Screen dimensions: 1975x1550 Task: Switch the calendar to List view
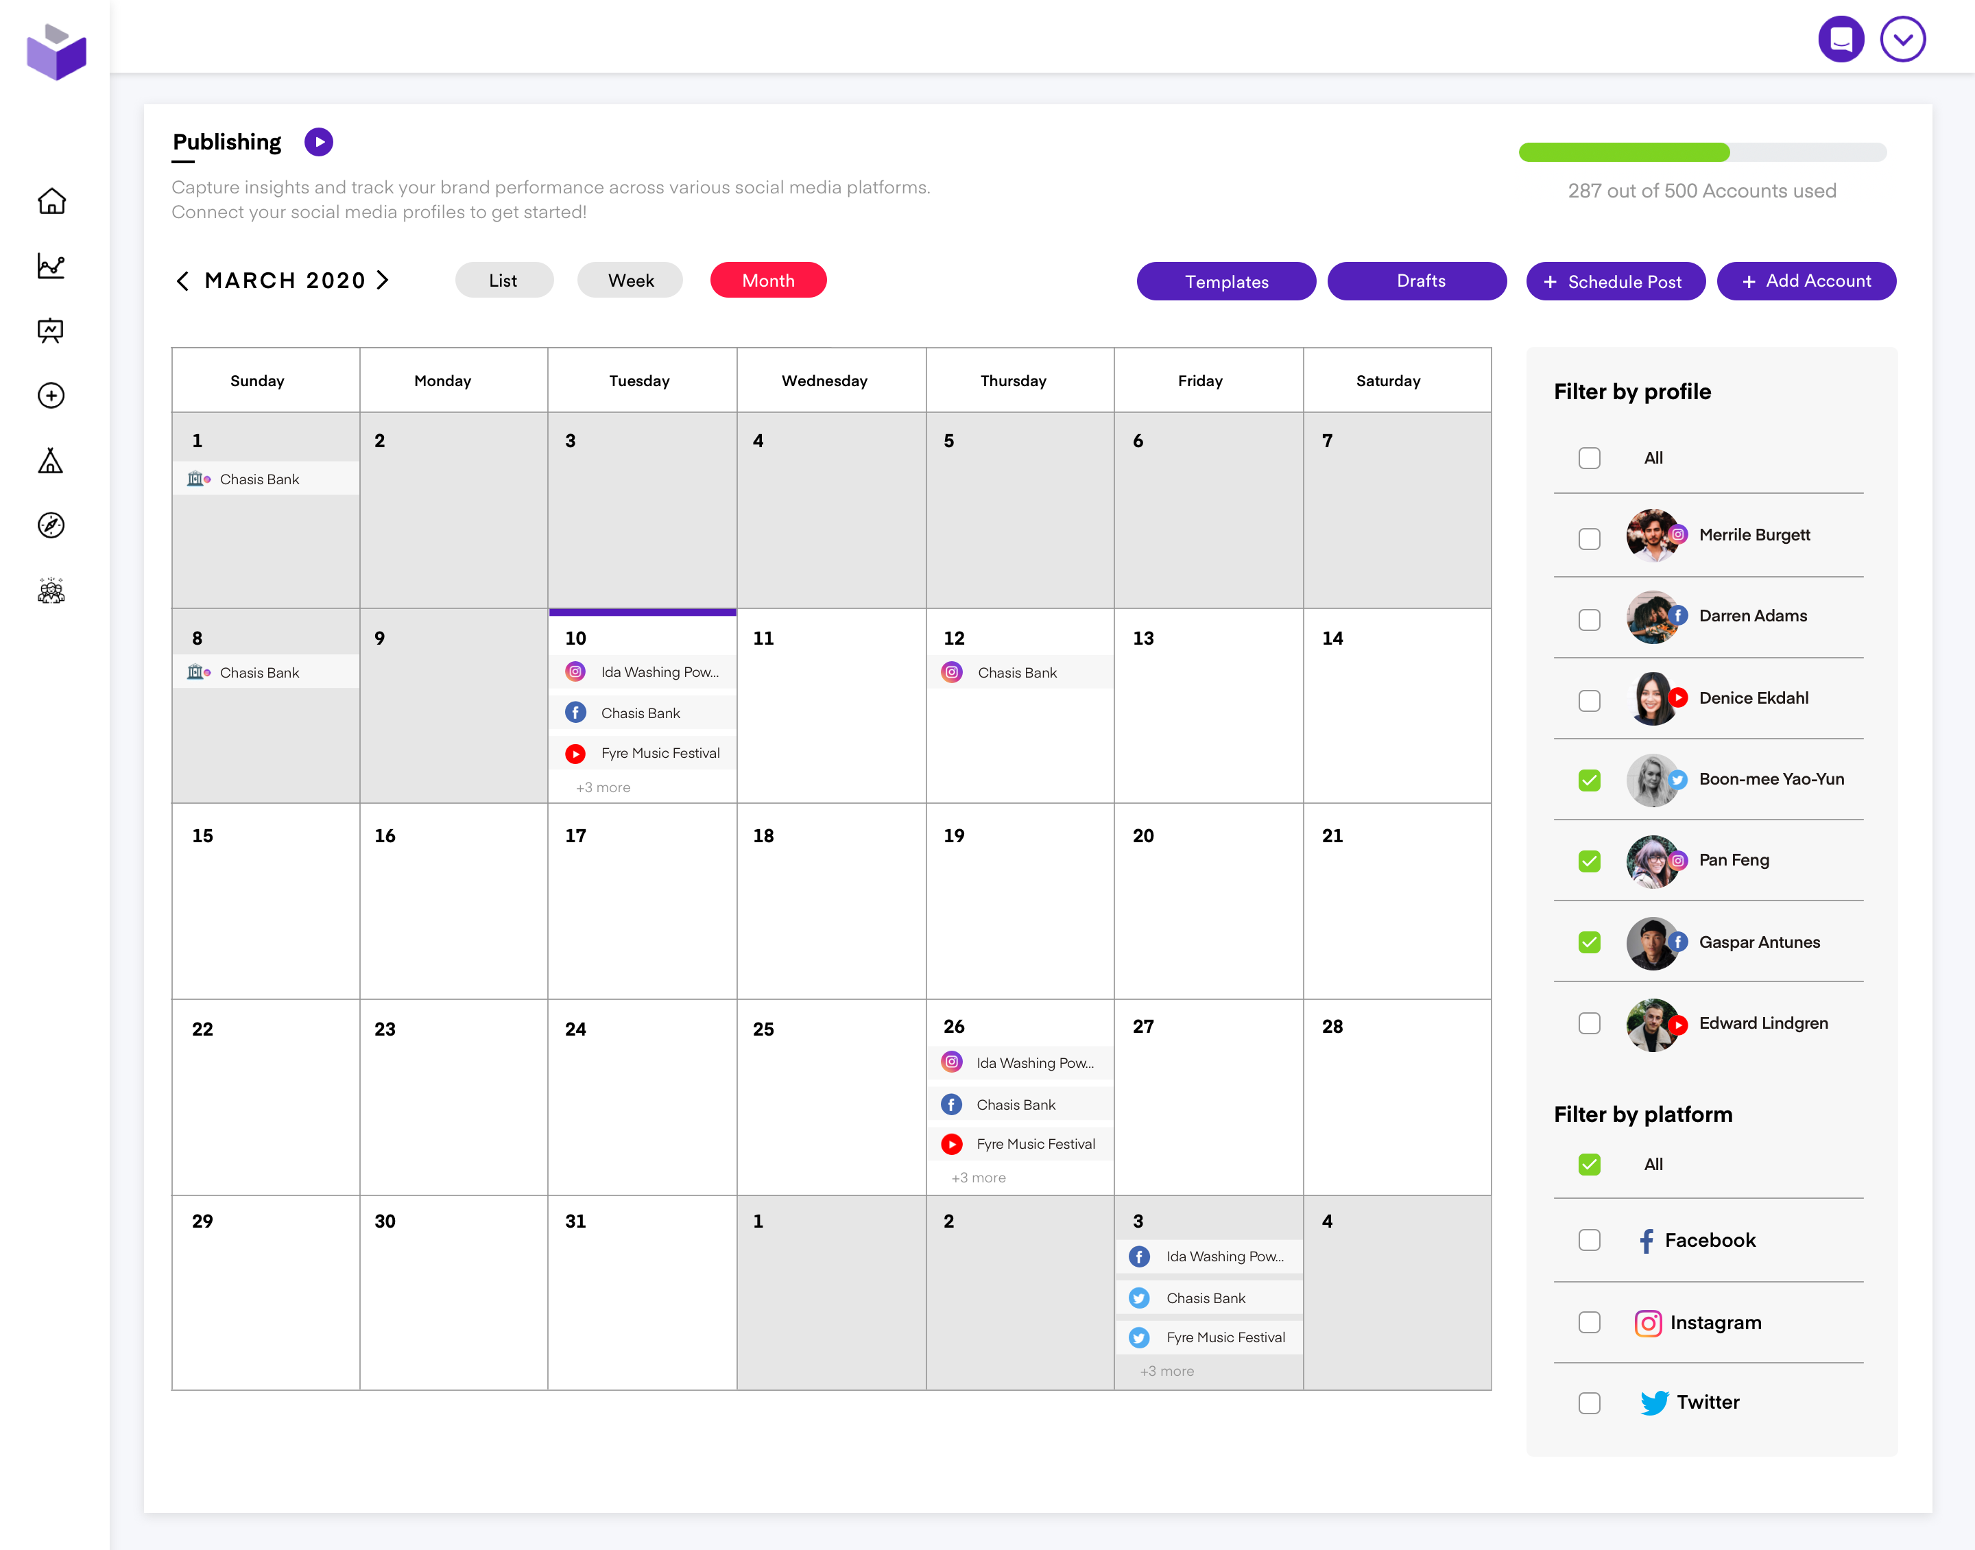click(x=503, y=281)
